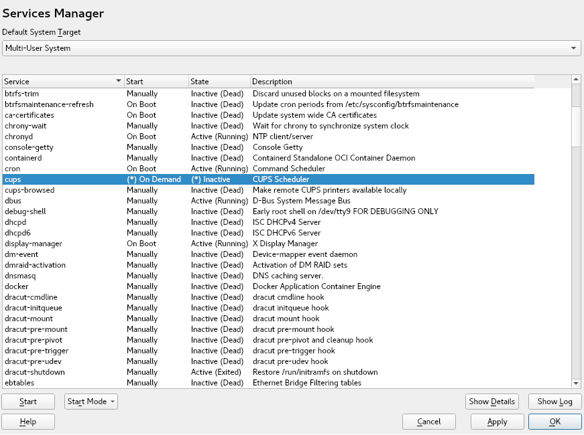Screen dimensions: 584x435
Task: Sort services by State column header
Action: click(219, 82)
